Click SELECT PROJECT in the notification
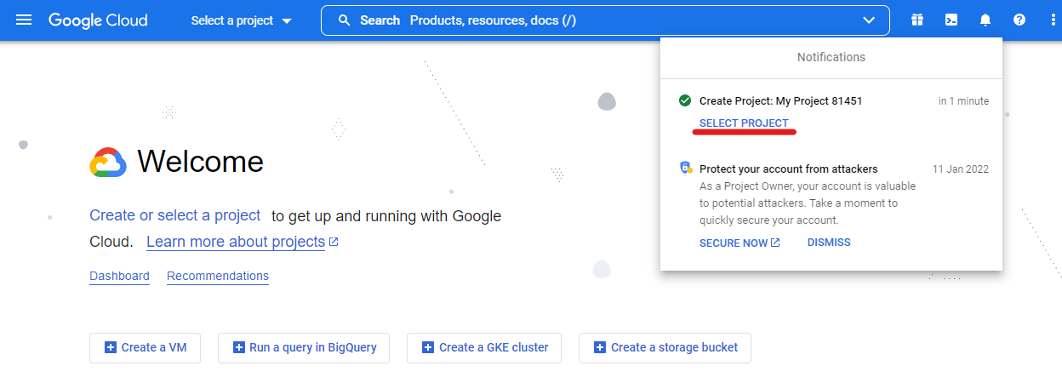This screenshot has width=1062, height=383. tap(744, 123)
